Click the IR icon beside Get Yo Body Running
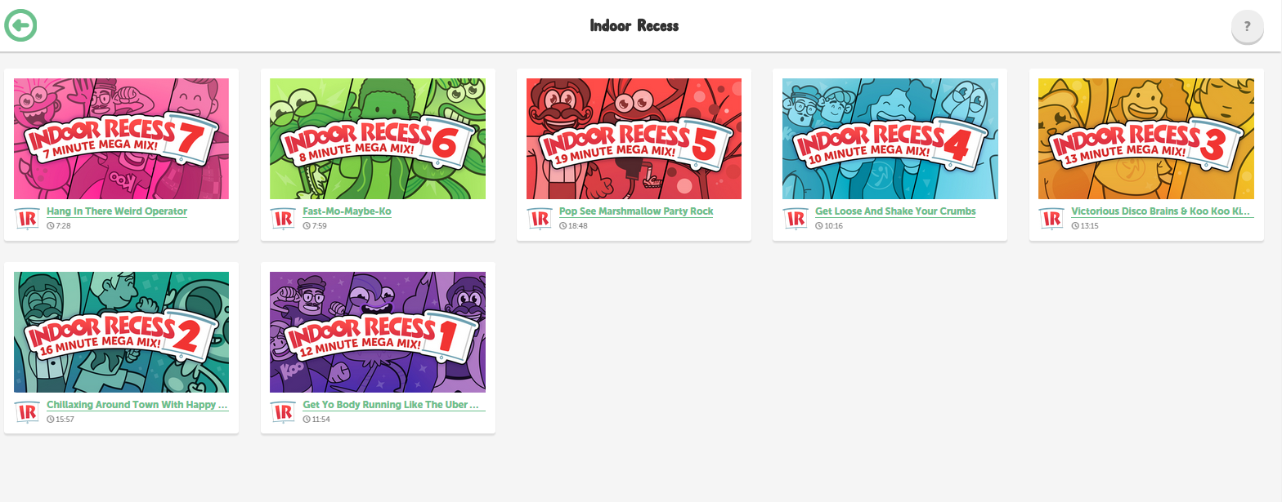Image resolution: width=1282 pixels, height=502 pixels. point(283,412)
